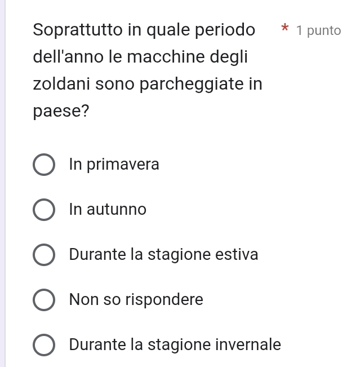This screenshot has width=347, height=367.
Task: Click the line 'dell'anno le macchine degli'
Action: click(141, 56)
